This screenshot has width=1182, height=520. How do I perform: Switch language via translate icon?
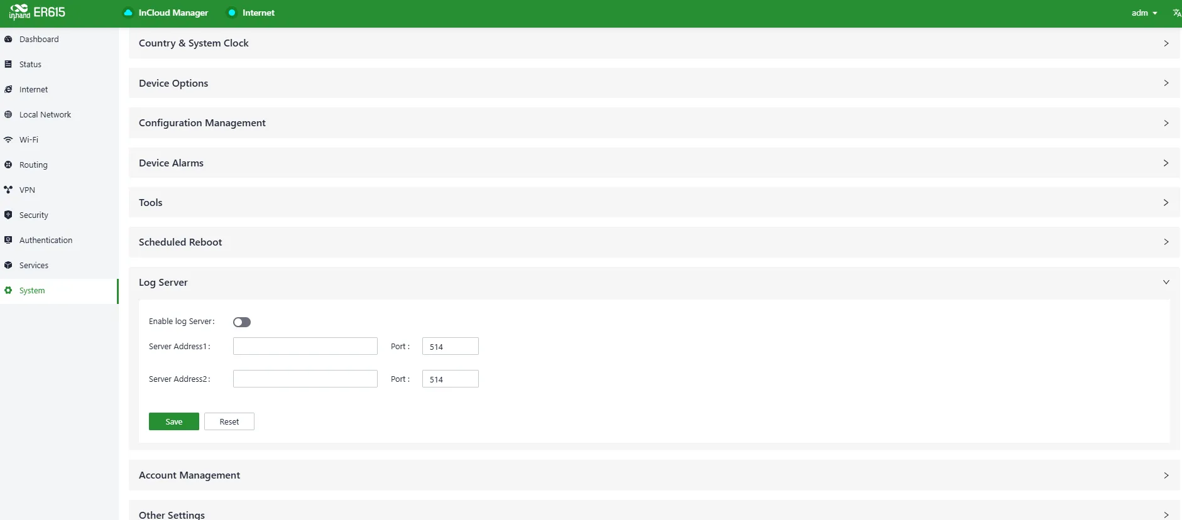pos(1176,13)
